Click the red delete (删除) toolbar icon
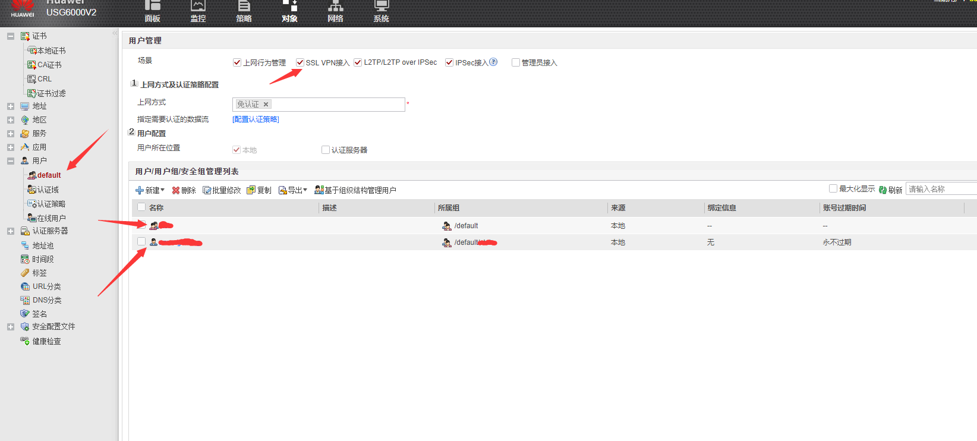The image size is (977, 441). pos(176,190)
